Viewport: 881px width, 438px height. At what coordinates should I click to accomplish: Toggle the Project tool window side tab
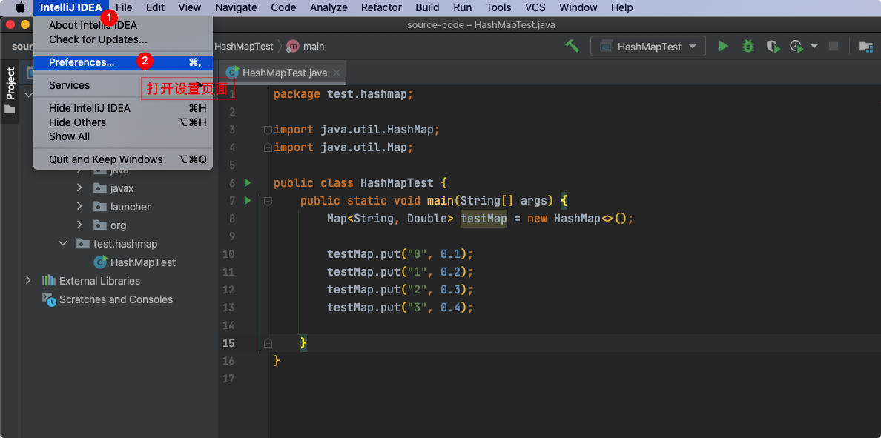point(10,90)
